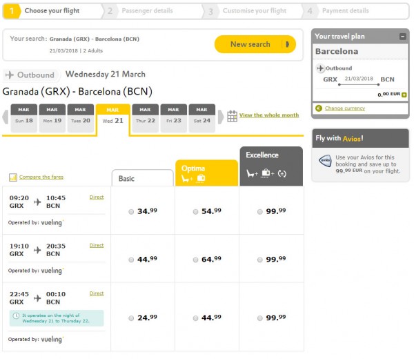
Task: Click the calendar icon beside View the whole month
Action: (x=232, y=116)
